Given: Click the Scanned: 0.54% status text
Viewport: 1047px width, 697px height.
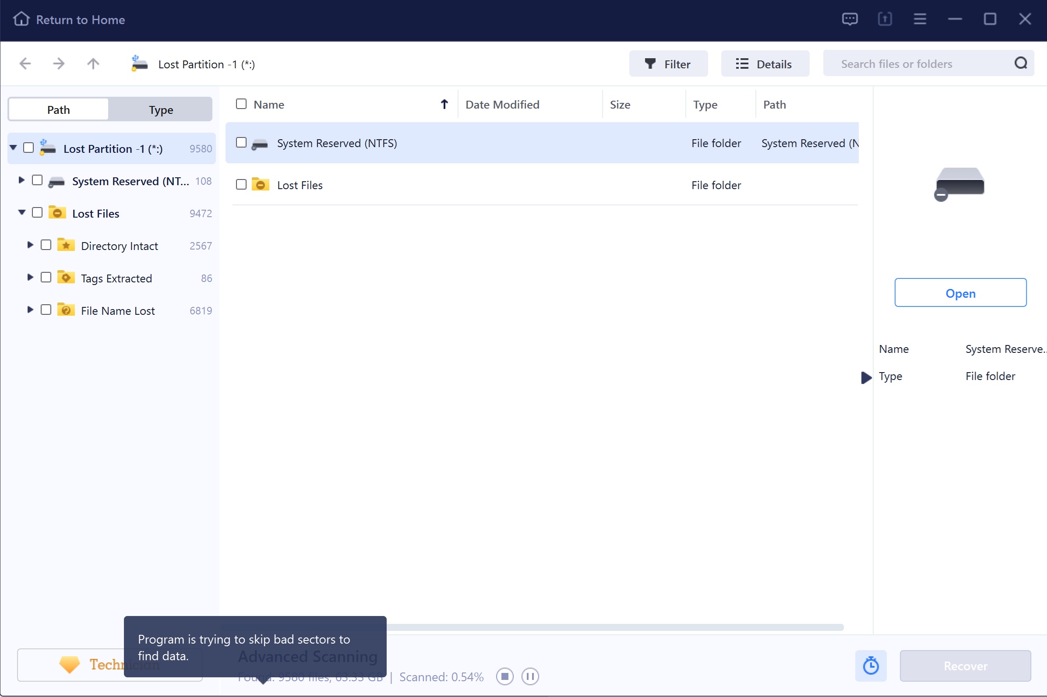Looking at the screenshot, I should click(x=441, y=677).
